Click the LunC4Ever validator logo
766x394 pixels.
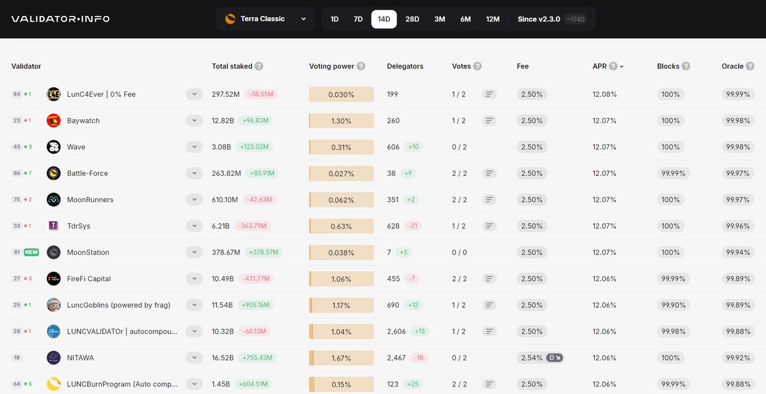point(54,94)
